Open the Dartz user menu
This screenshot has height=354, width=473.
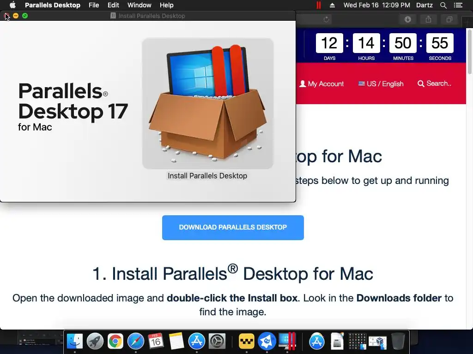click(x=424, y=5)
